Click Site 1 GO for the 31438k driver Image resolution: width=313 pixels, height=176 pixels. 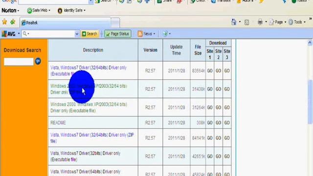[210, 89]
